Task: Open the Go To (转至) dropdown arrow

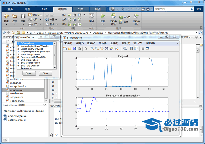Action: pos(56,20)
